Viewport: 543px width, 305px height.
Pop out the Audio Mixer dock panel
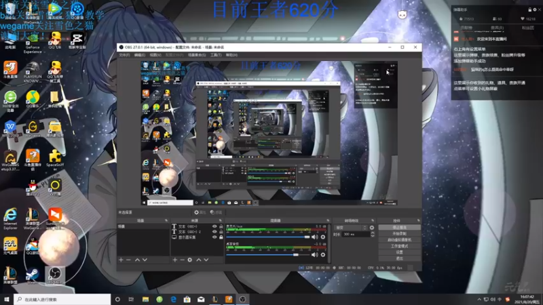pyautogui.click(x=328, y=221)
